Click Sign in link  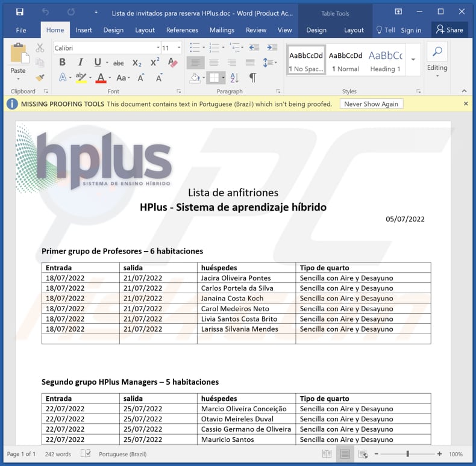point(411,30)
